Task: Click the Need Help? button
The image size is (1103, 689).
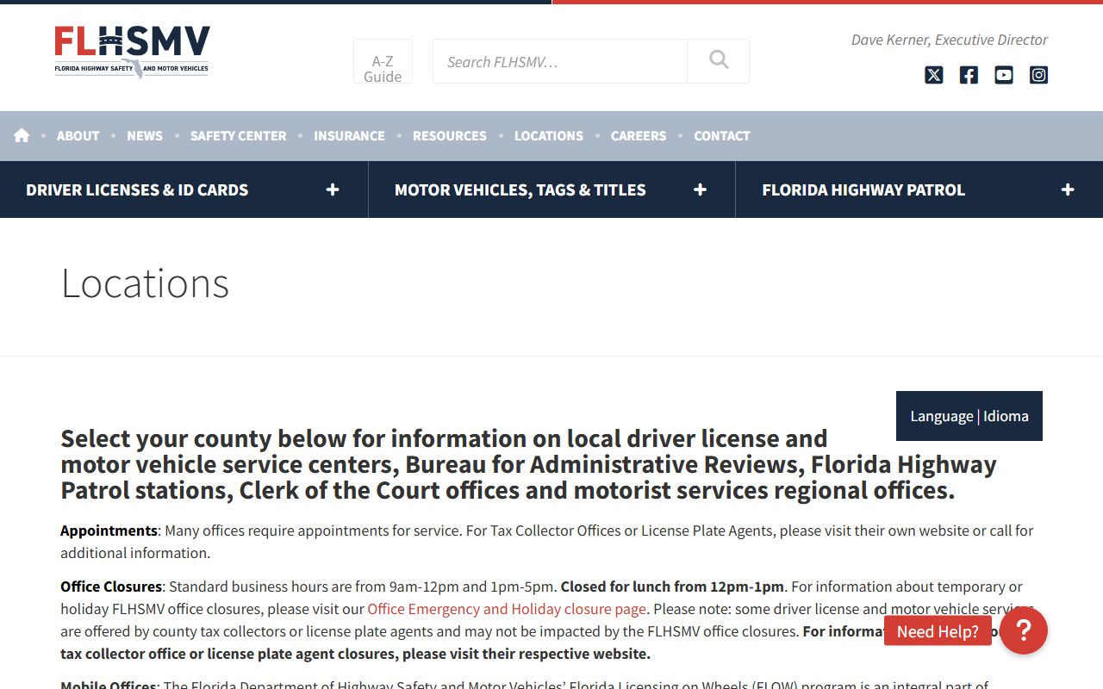Action: (x=938, y=631)
